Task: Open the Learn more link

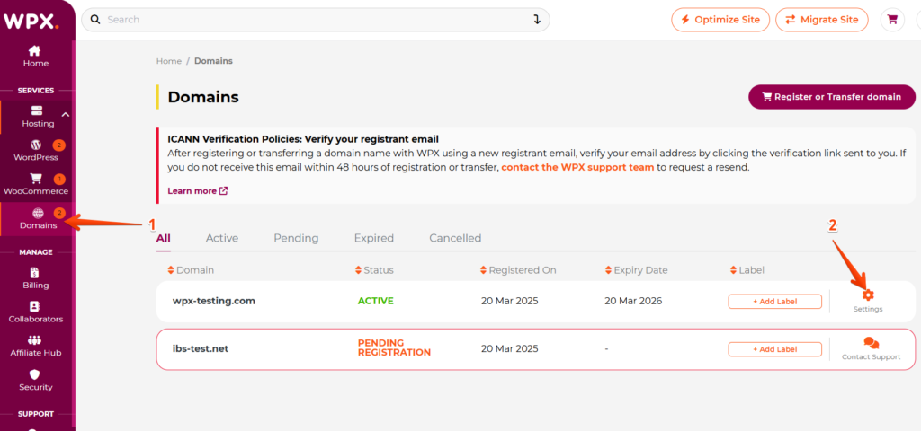Action: pos(197,190)
